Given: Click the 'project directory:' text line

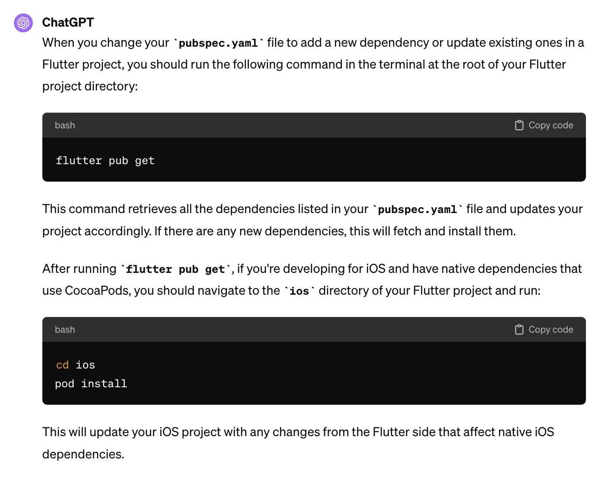Looking at the screenshot, I should click(90, 86).
